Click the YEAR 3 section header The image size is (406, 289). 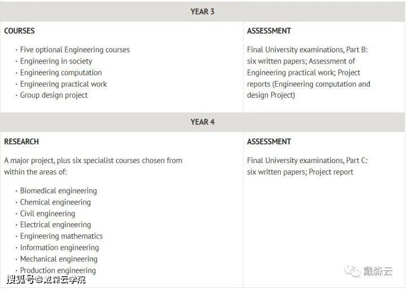[x=202, y=12]
